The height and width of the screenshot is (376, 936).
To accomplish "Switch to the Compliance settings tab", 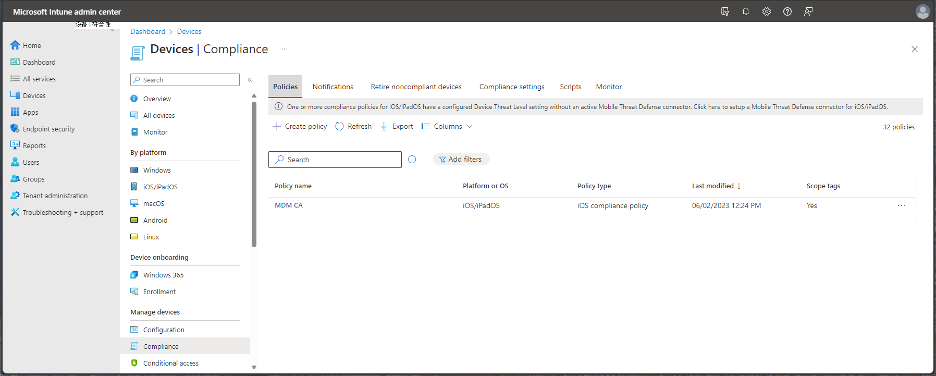I will [x=512, y=87].
